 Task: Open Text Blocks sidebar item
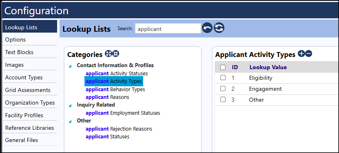pos(30,52)
